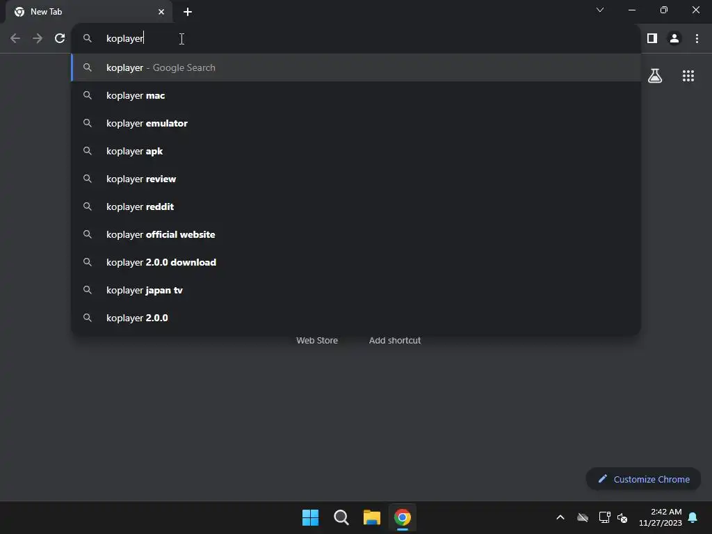The width and height of the screenshot is (712, 534).
Task: Open the profile avatar icon
Action: [x=674, y=39]
